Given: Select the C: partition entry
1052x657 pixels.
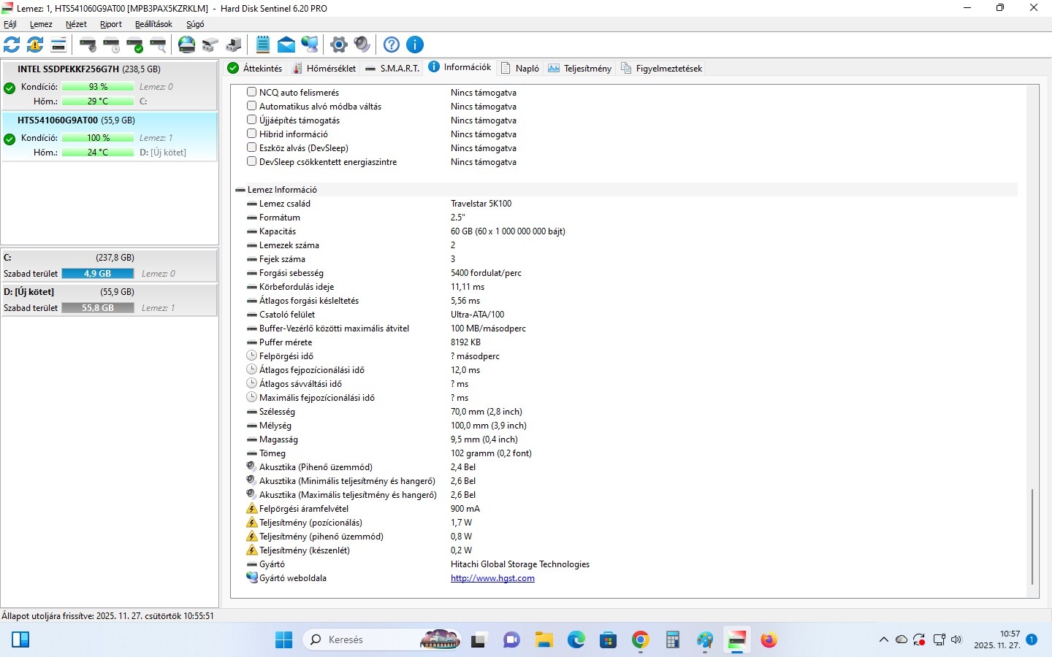Looking at the screenshot, I should tap(110, 266).
